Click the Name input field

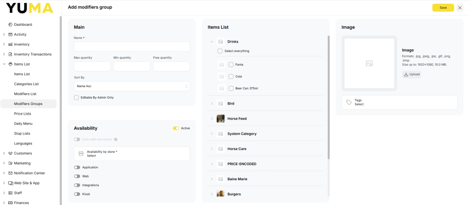(x=132, y=46)
